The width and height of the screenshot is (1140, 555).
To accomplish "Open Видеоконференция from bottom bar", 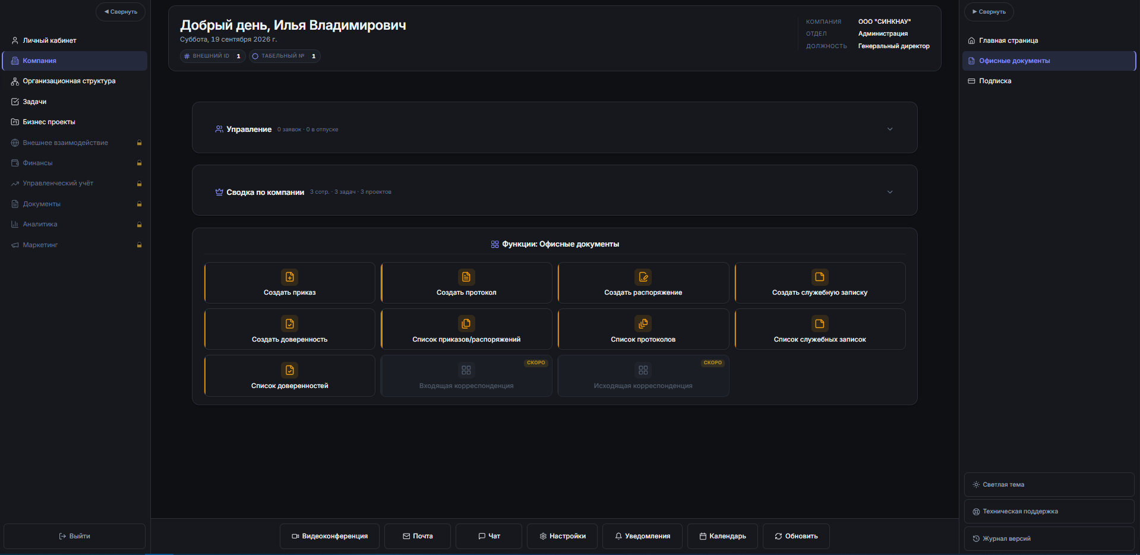I will coord(330,536).
